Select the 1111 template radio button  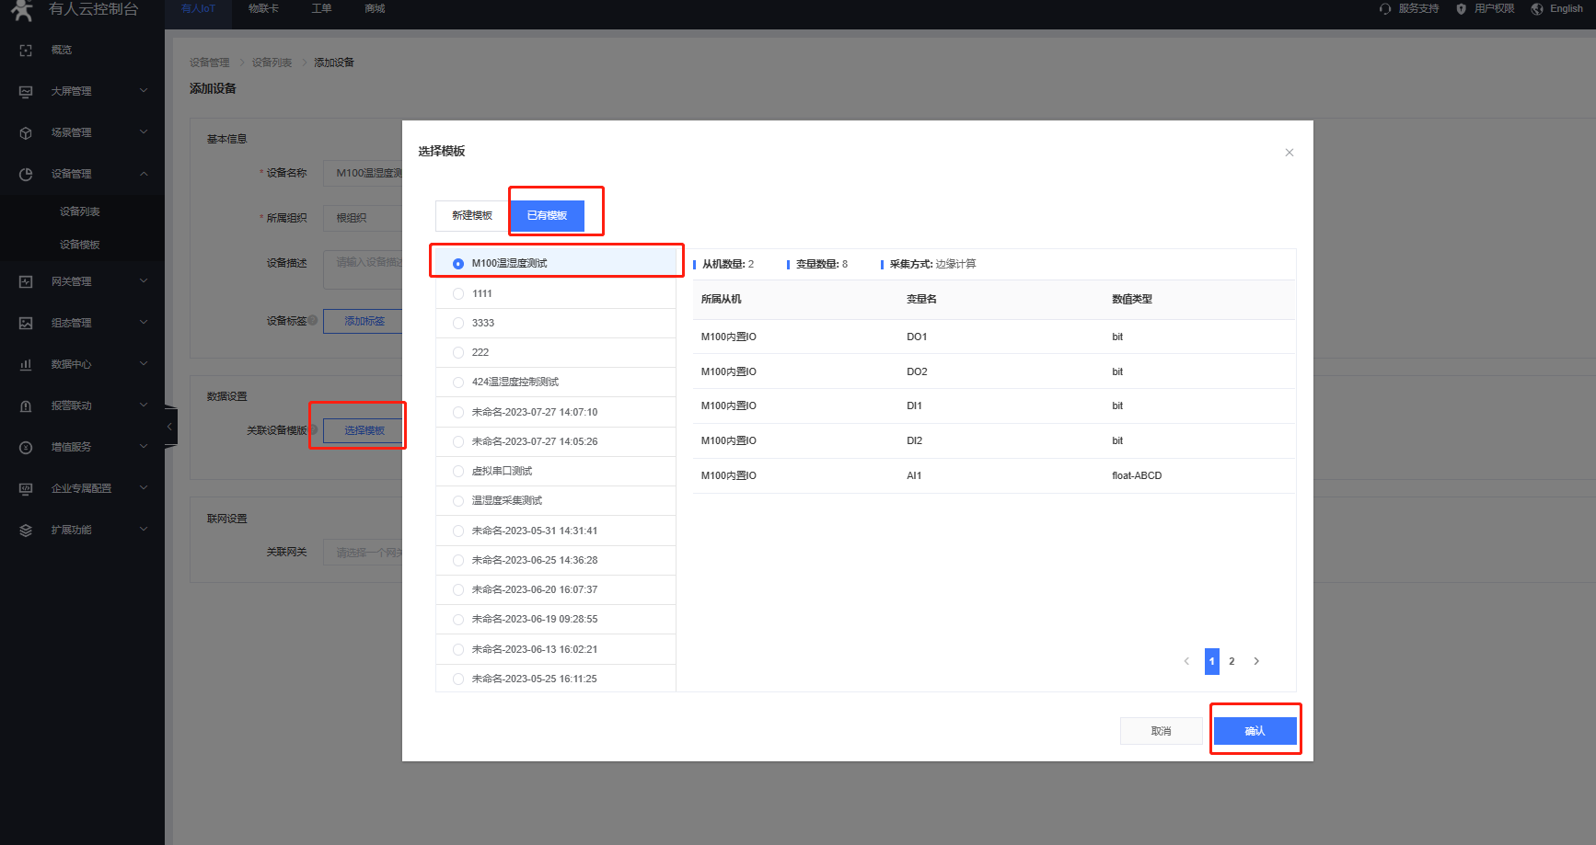click(x=458, y=294)
